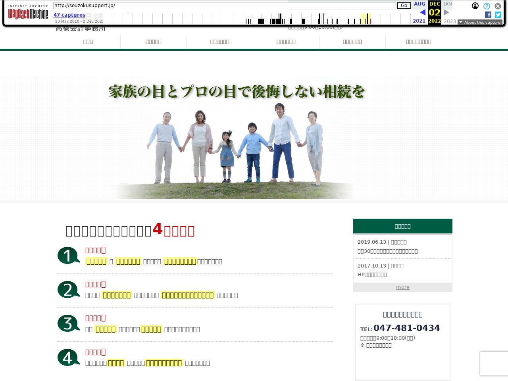Open the 47 captures link
This screenshot has height=381, width=508.
pyautogui.click(x=69, y=15)
